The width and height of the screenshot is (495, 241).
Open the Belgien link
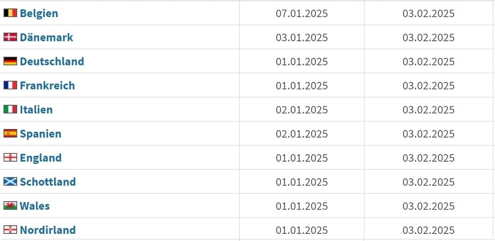(x=39, y=13)
